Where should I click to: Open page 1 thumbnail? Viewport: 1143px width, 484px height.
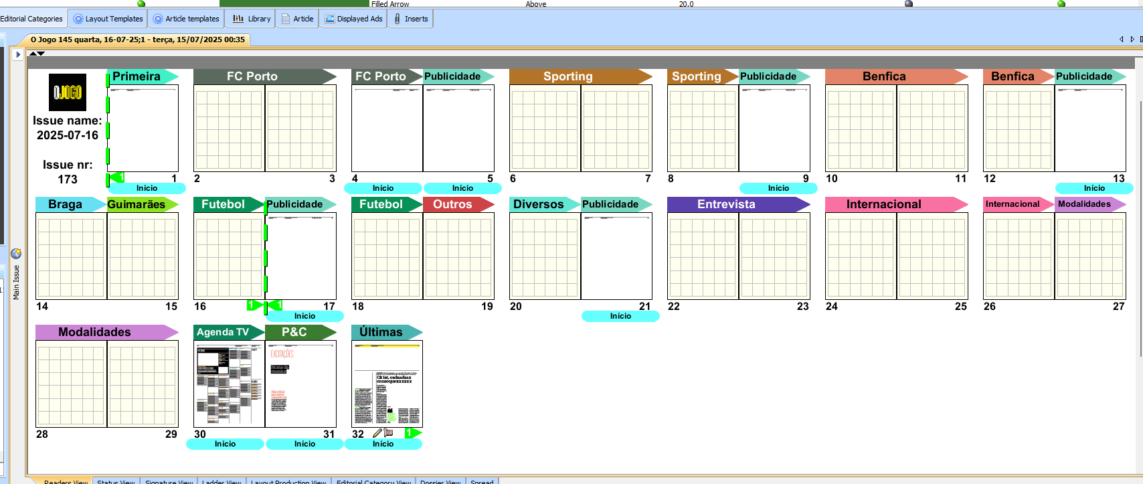click(x=143, y=129)
